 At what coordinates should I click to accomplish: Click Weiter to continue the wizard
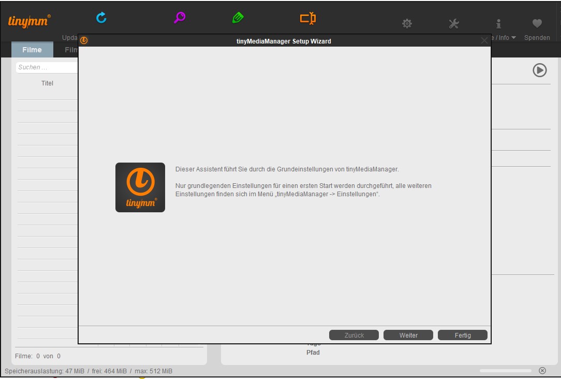tap(408, 335)
